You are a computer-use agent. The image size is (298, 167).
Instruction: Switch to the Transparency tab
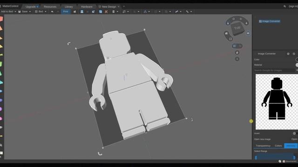click(x=263, y=146)
